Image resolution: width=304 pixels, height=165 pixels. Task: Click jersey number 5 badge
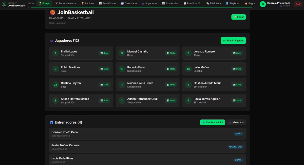click(x=188, y=53)
